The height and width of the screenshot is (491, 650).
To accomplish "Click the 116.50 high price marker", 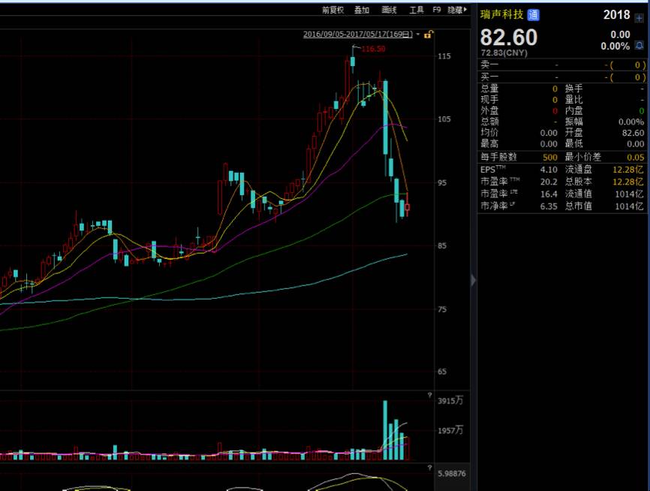I will (x=373, y=49).
